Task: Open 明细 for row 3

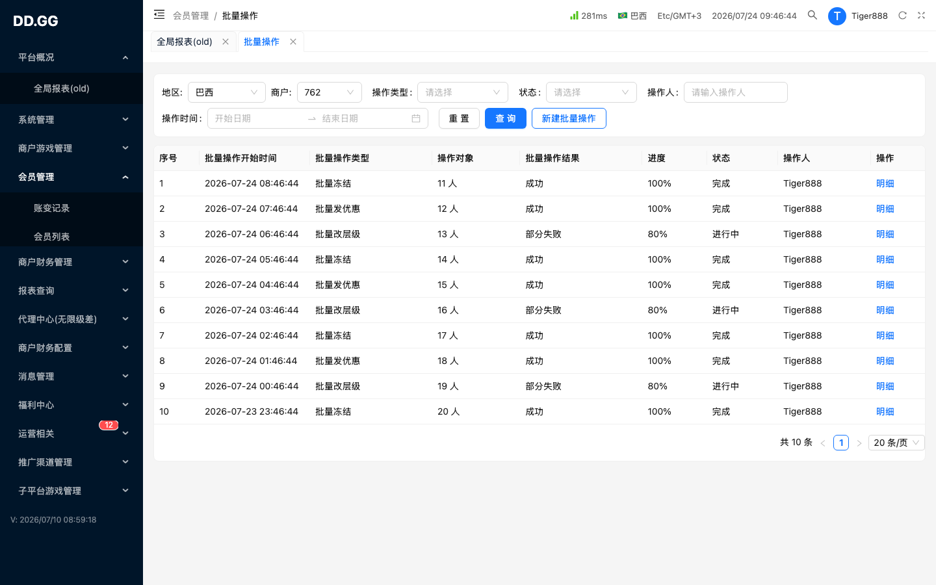Action: click(885, 234)
